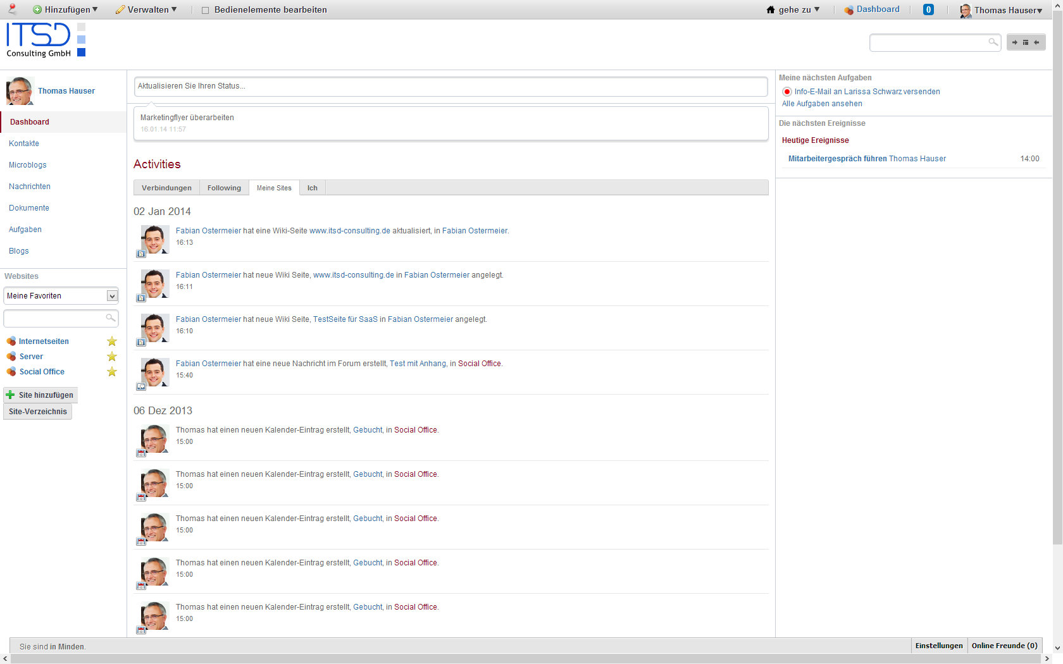Click the pin icon in the top-left dockbar
The width and height of the screenshot is (1063, 664).
click(x=12, y=9)
